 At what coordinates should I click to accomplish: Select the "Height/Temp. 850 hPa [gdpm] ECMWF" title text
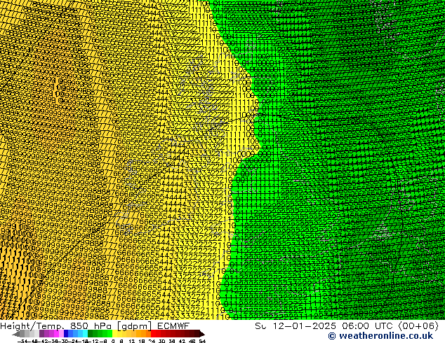coord(95,326)
